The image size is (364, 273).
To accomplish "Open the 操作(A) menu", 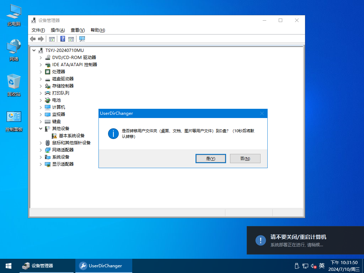I will [58, 30].
